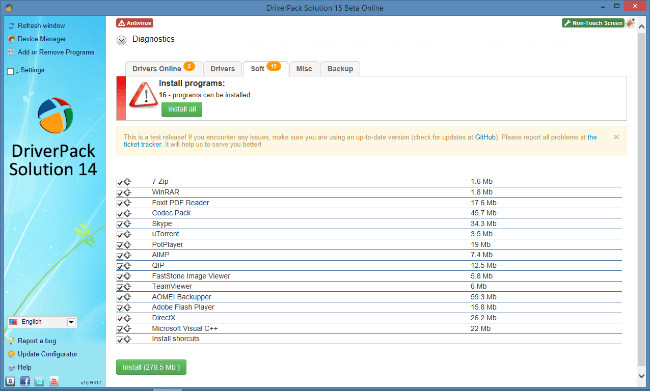Image resolution: width=650 pixels, height=391 pixels.
Task: Click the arrow icon next to TeamViewer
Action: pos(128,287)
